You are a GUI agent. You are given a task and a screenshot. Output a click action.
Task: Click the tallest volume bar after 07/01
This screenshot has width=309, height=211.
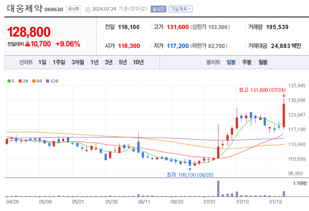tap(218, 189)
